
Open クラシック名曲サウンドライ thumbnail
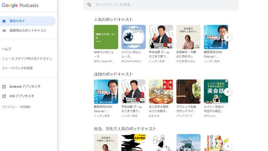point(188,92)
